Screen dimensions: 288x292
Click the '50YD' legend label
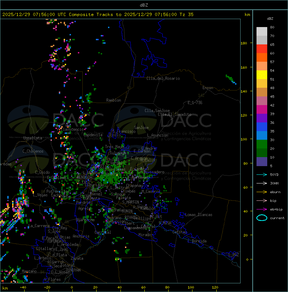pos(274,175)
